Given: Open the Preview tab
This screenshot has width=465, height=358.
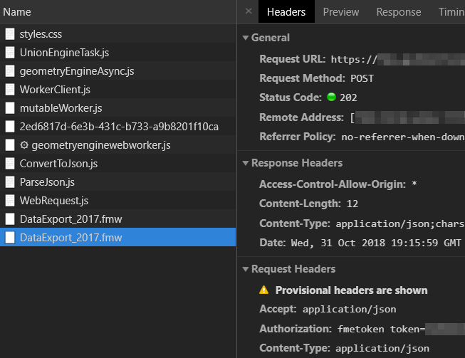Looking at the screenshot, I should (341, 12).
